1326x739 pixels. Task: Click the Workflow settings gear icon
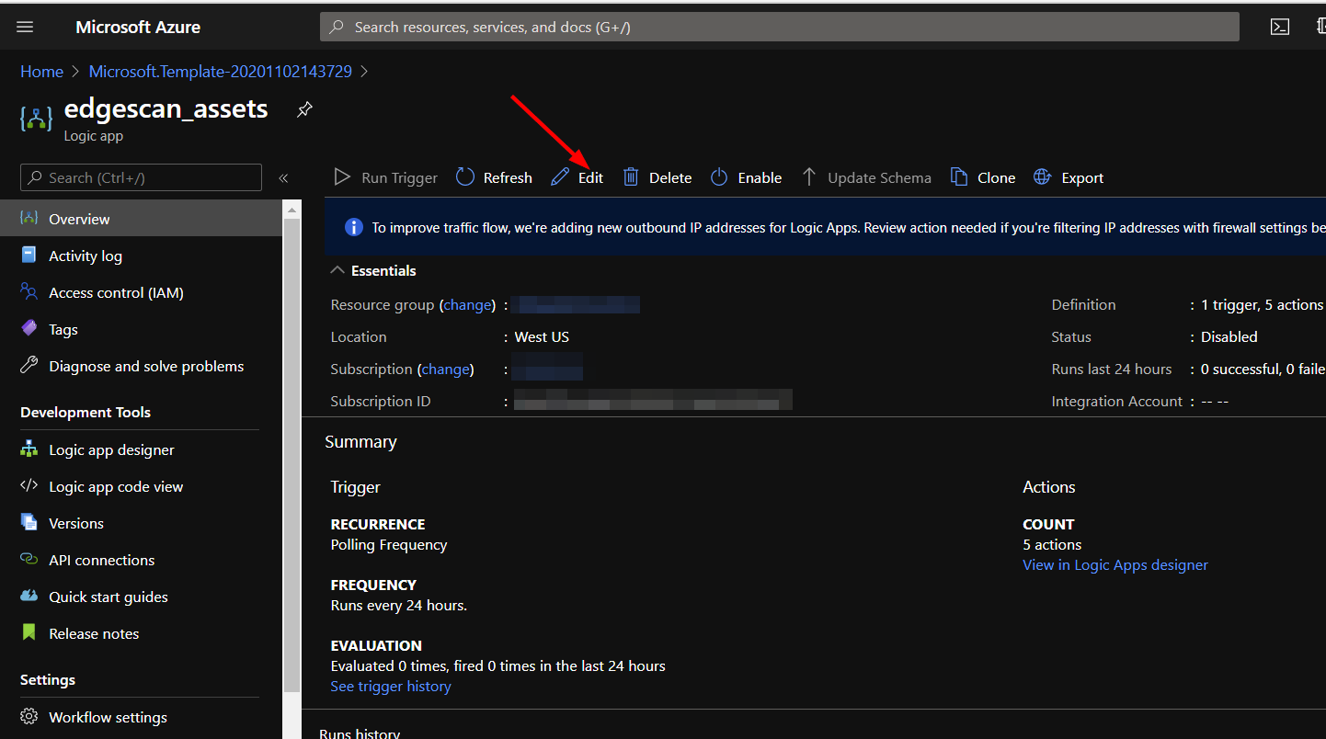pos(29,717)
